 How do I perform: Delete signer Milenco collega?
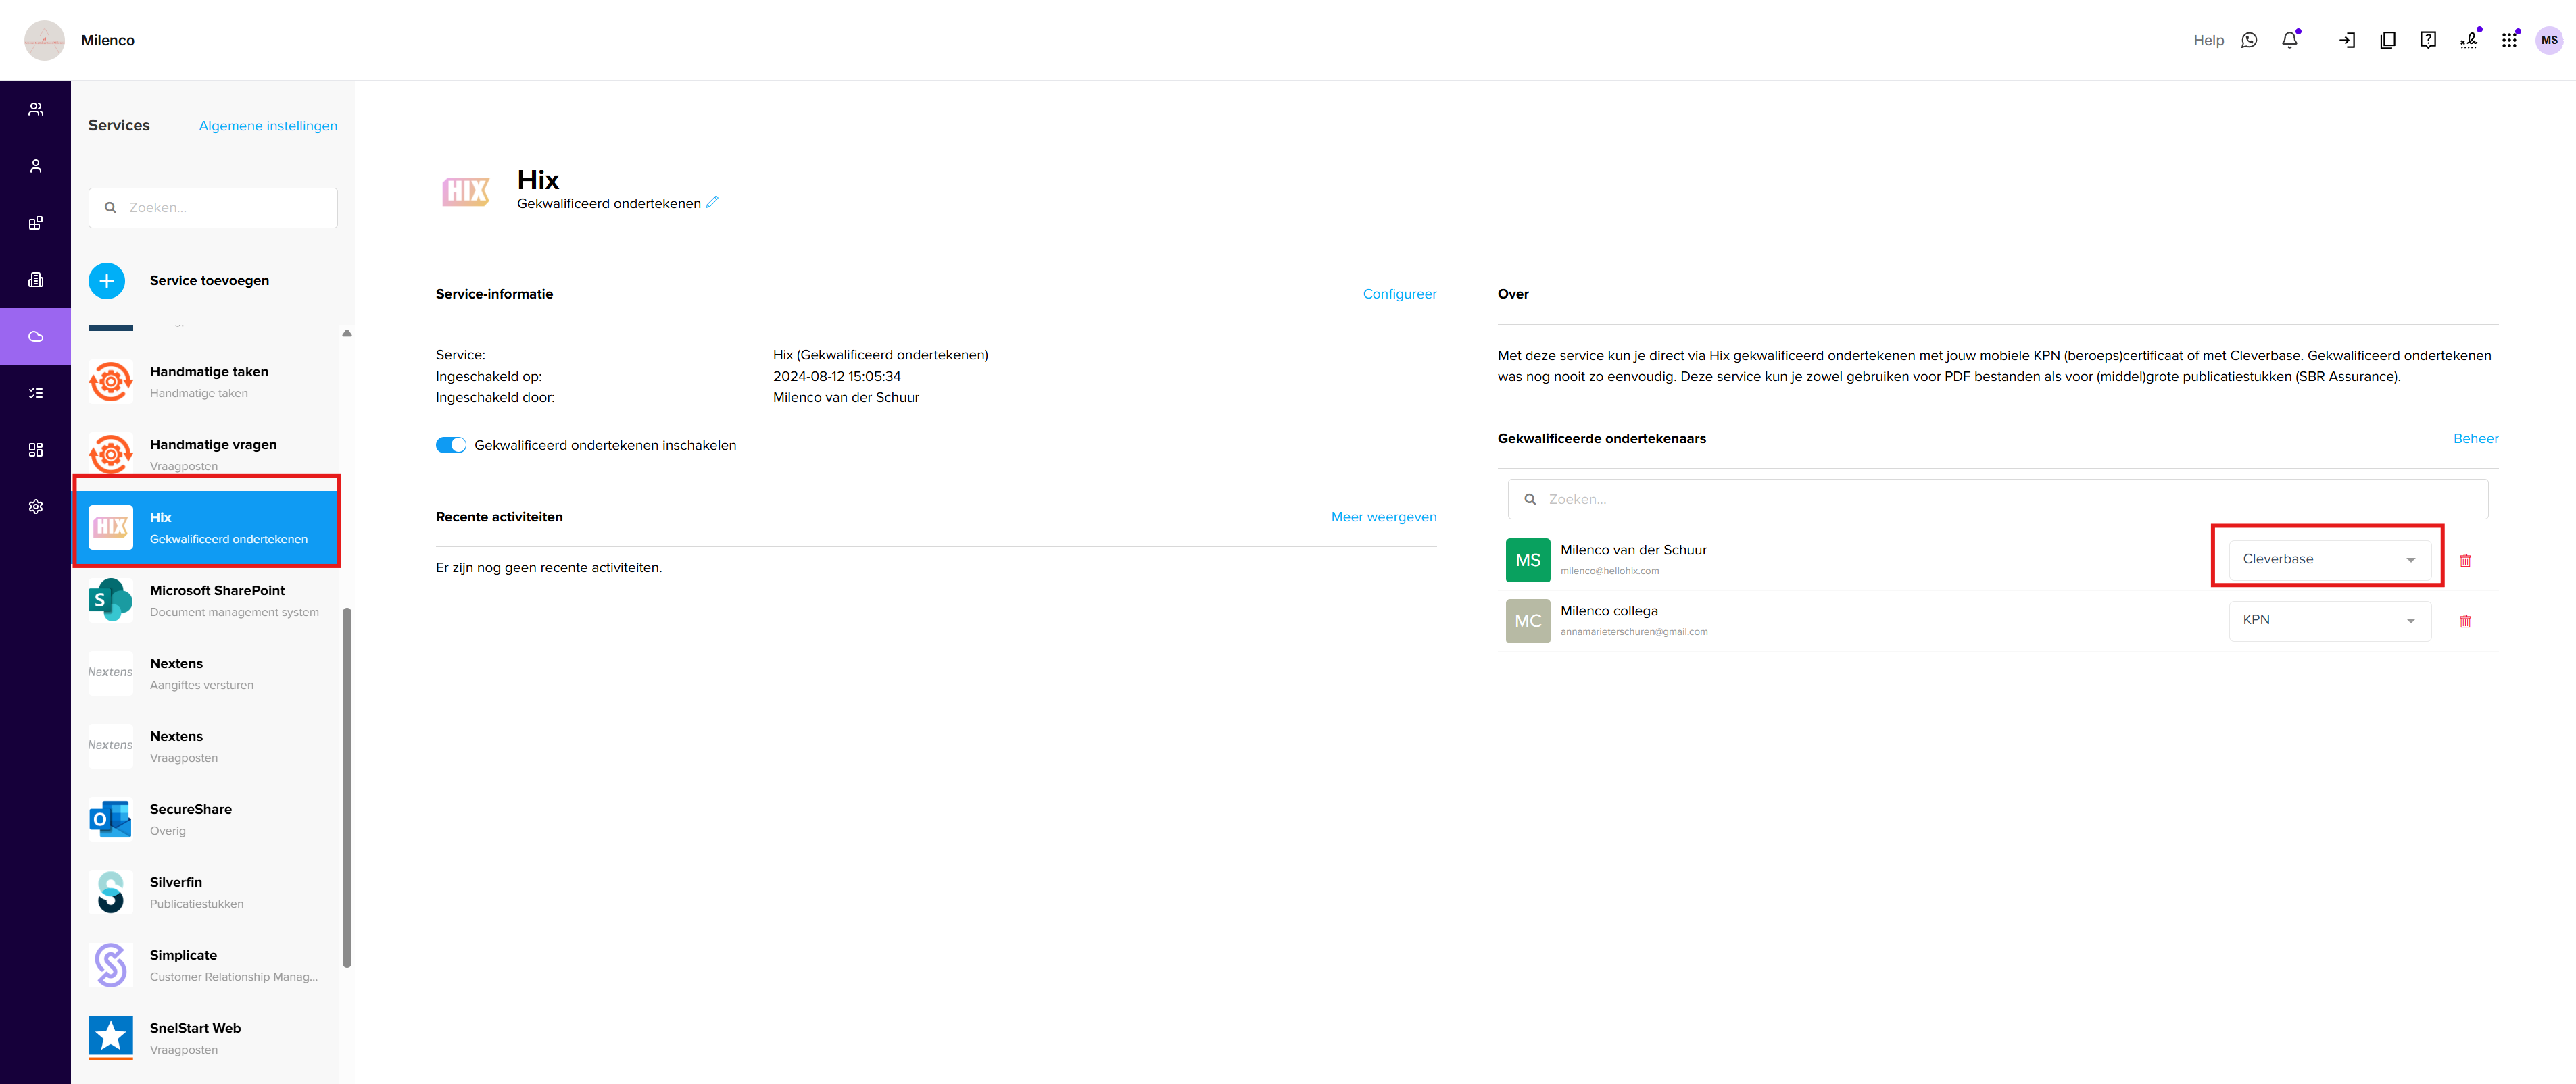click(x=2465, y=621)
